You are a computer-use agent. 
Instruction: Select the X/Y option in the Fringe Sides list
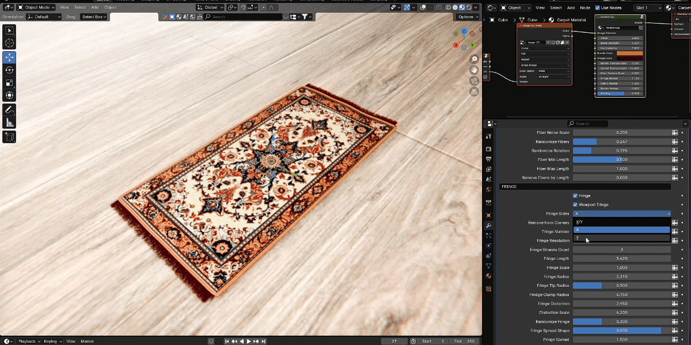[x=621, y=221]
